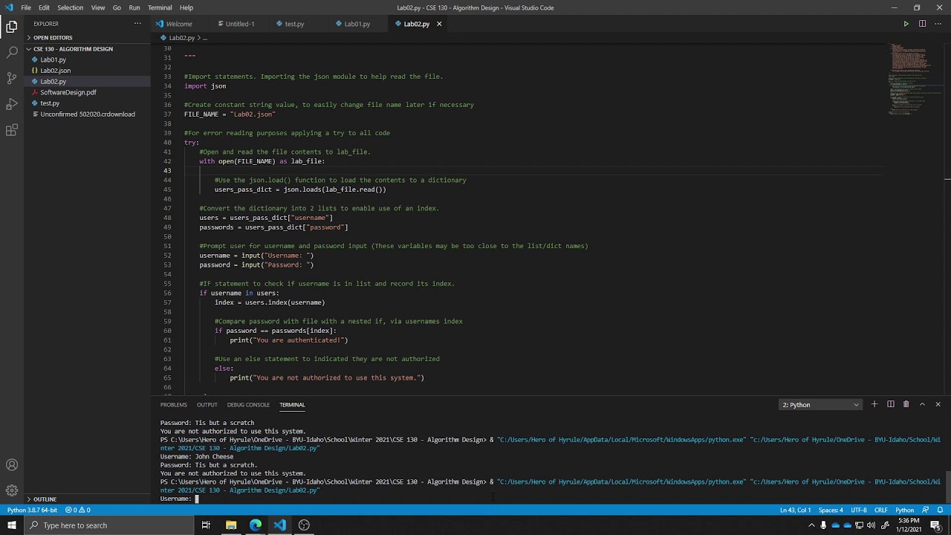Expand the Outline section
Screen dimensions: 951x535
coord(45,499)
